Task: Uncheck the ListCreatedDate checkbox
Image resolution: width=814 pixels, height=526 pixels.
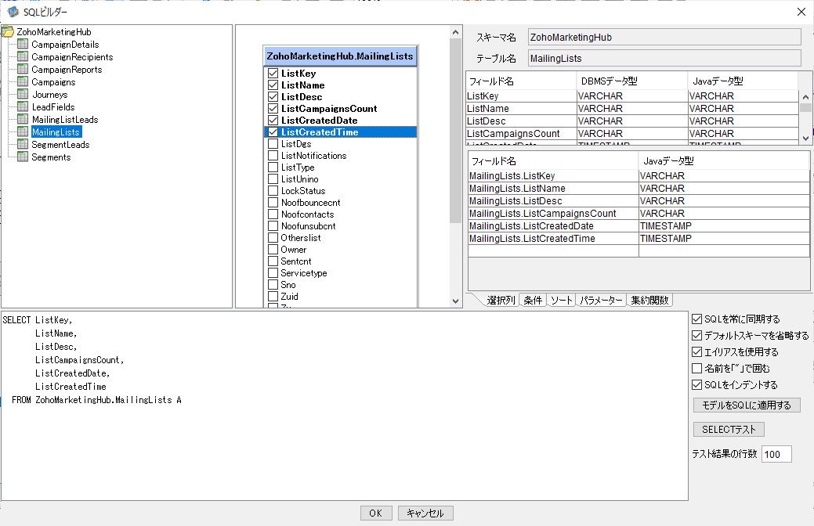Action: (x=273, y=121)
